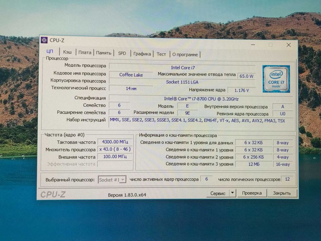Click the 4-way L2 associativity value
Image resolution: width=321 pixels, height=241 pixels.
(x=283, y=157)
